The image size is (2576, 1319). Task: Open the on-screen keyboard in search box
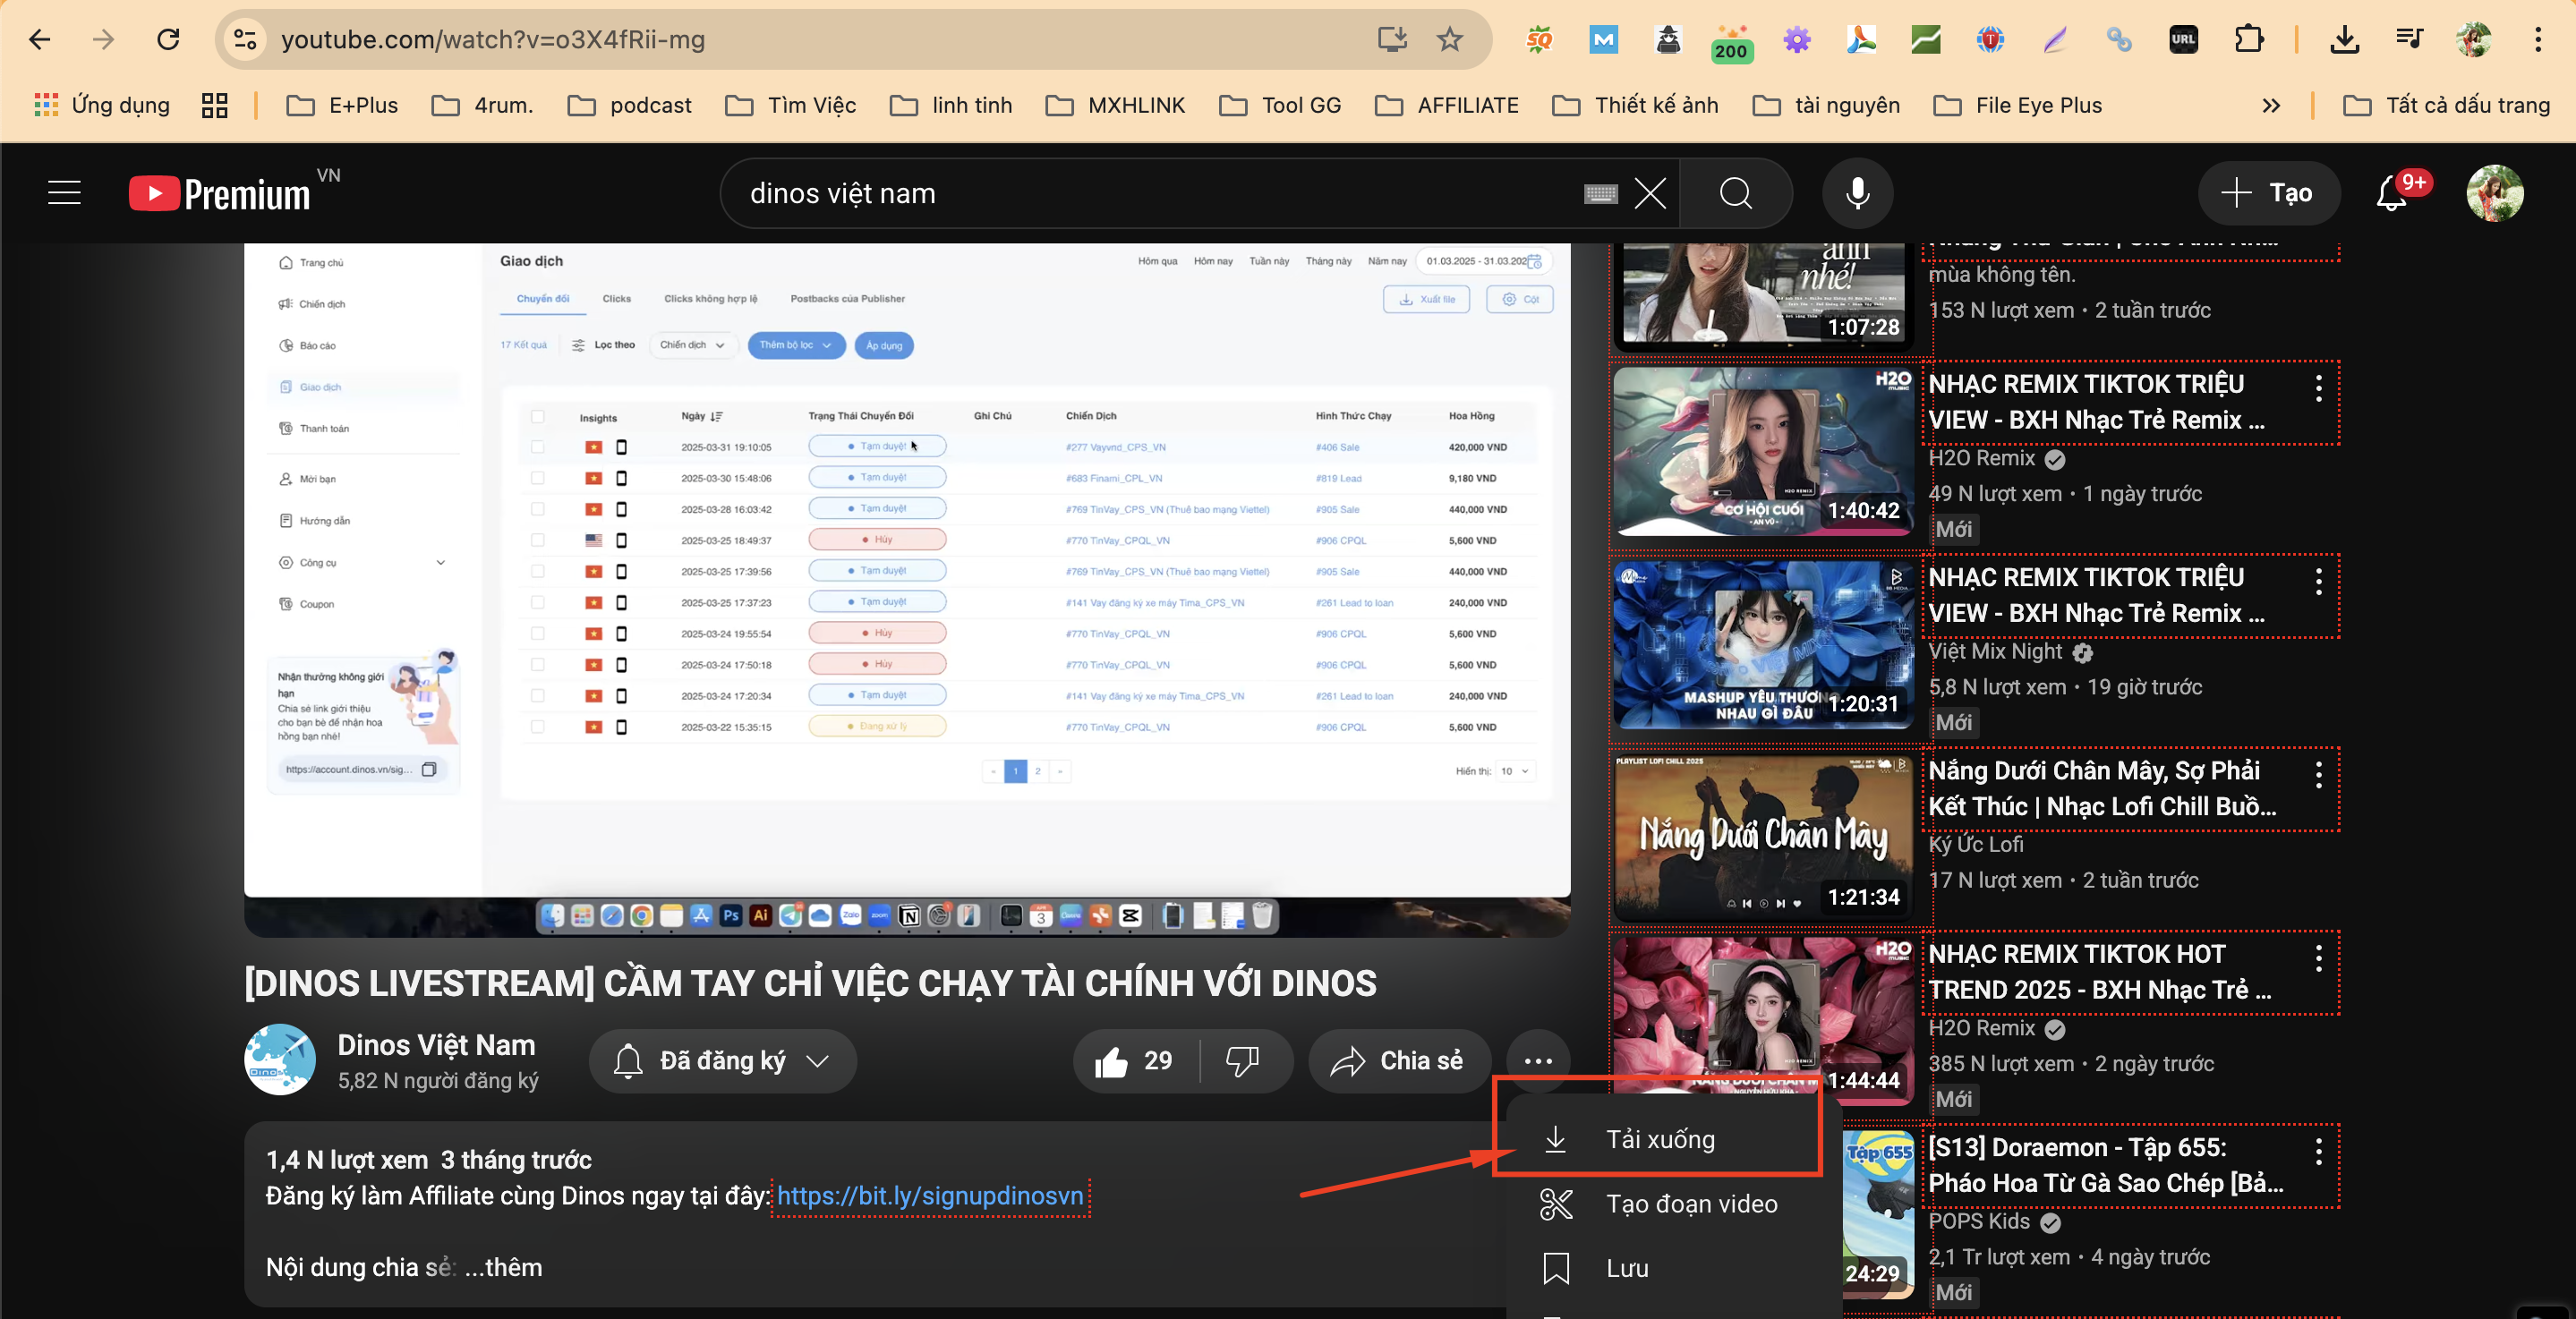click(x=1600, y=193)
